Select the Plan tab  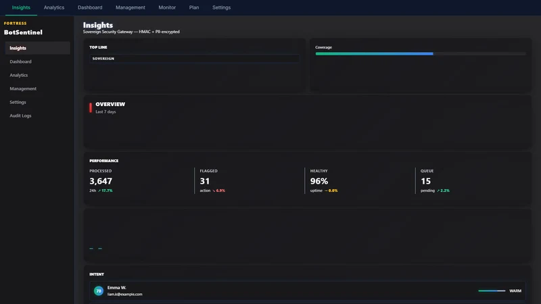click(194, 7)
